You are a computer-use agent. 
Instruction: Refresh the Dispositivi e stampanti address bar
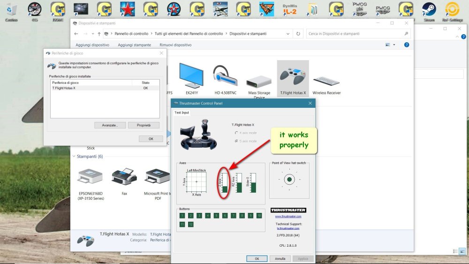click(298, 34)
